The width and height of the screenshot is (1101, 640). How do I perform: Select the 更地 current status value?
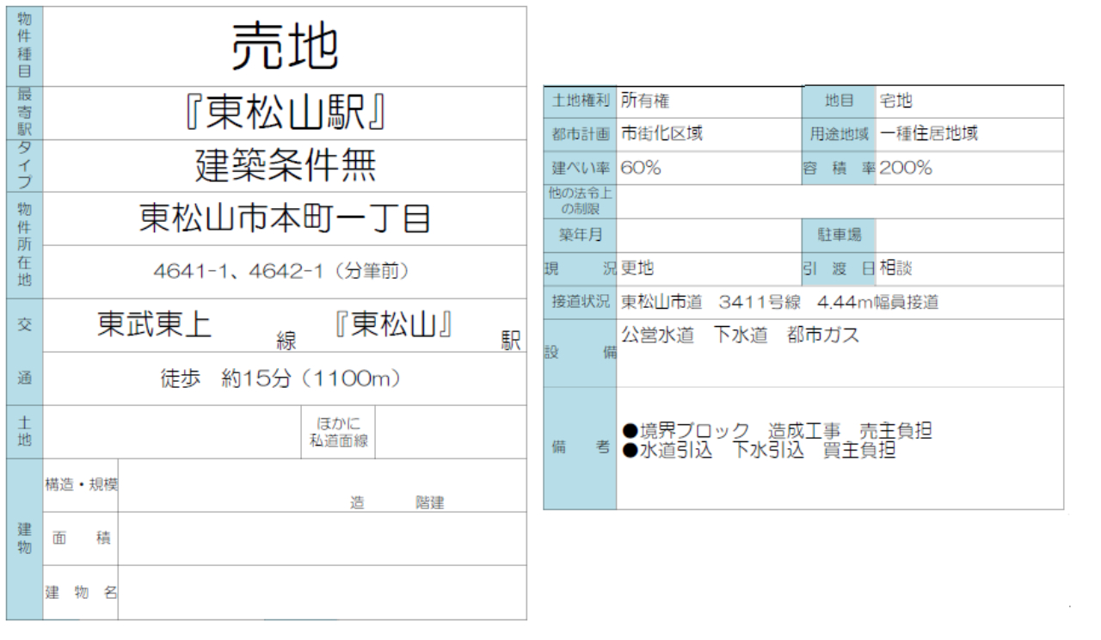pos(637,268)
